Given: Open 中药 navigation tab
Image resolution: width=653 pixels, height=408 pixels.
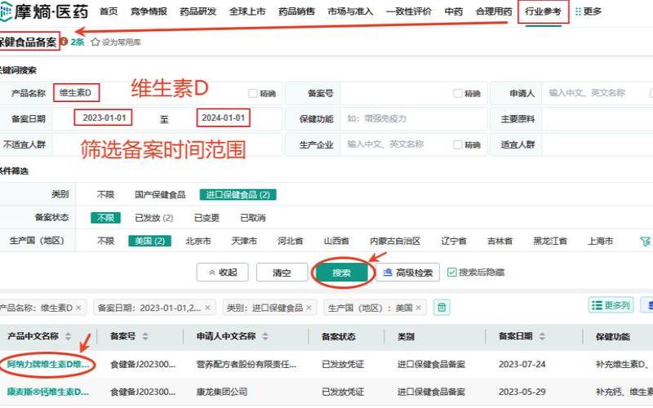Looking at the screenshot, I should pyautogui.click(x=454, y=11).
